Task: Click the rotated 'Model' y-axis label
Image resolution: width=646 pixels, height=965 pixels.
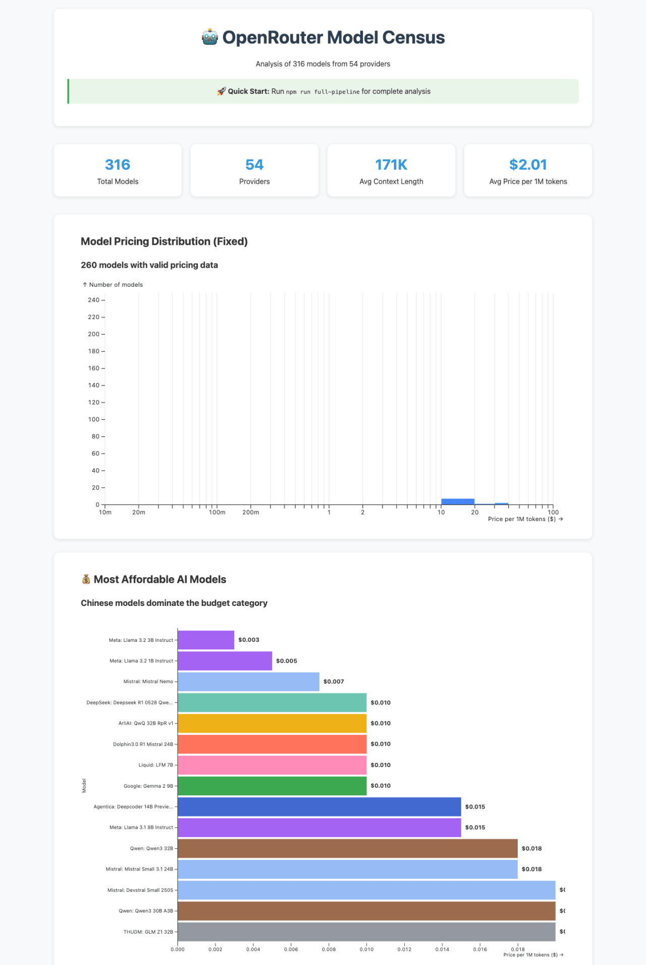Action: (84, 786)
